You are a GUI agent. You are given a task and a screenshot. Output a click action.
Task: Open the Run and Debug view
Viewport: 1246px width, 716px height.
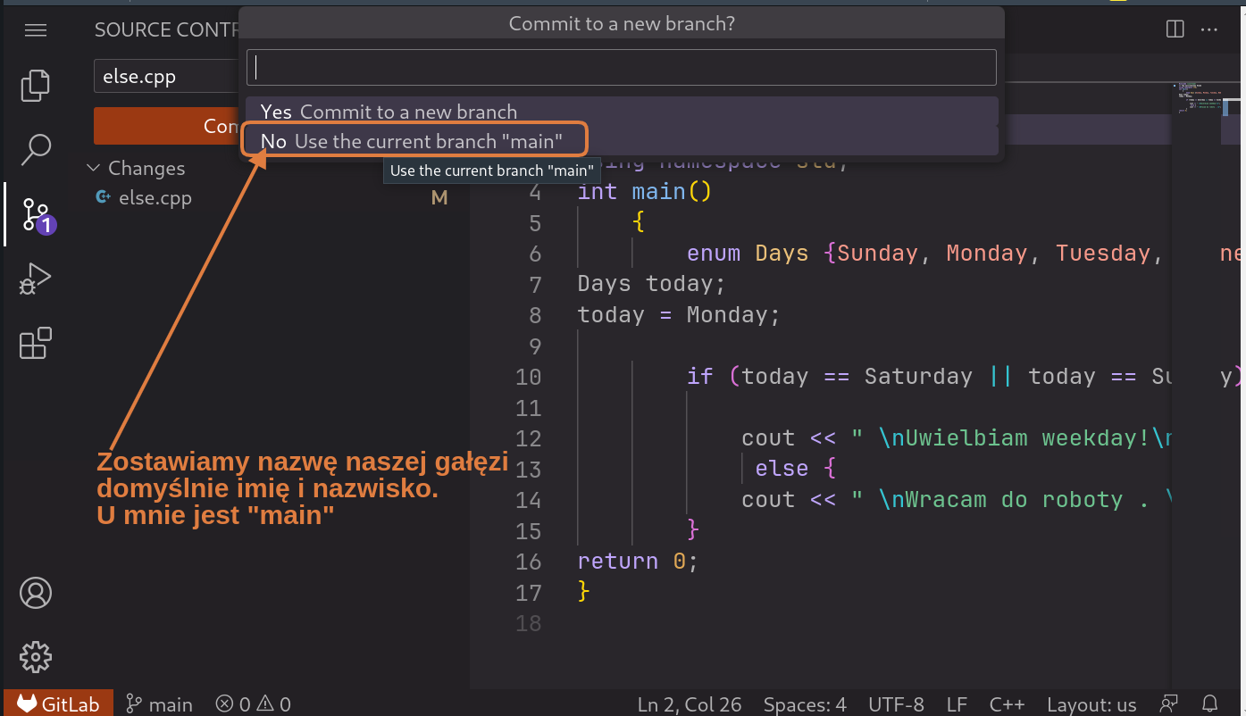click(x=36, y=279)
